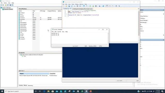Image resolution: width=165 pixels, height=93 pixels.
Task: Click Cut scissors icon in ISE toolbar
Action: [72, 6]
